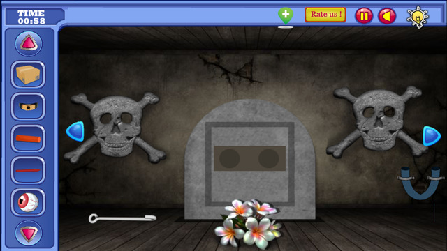Go to the right room
This screenshot has height=251, width=447.
coord(432,136)
